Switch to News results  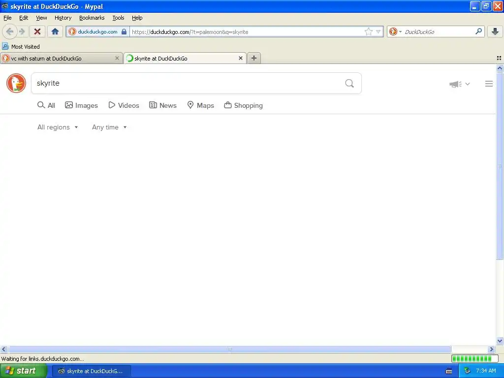(x=163, y=105)
